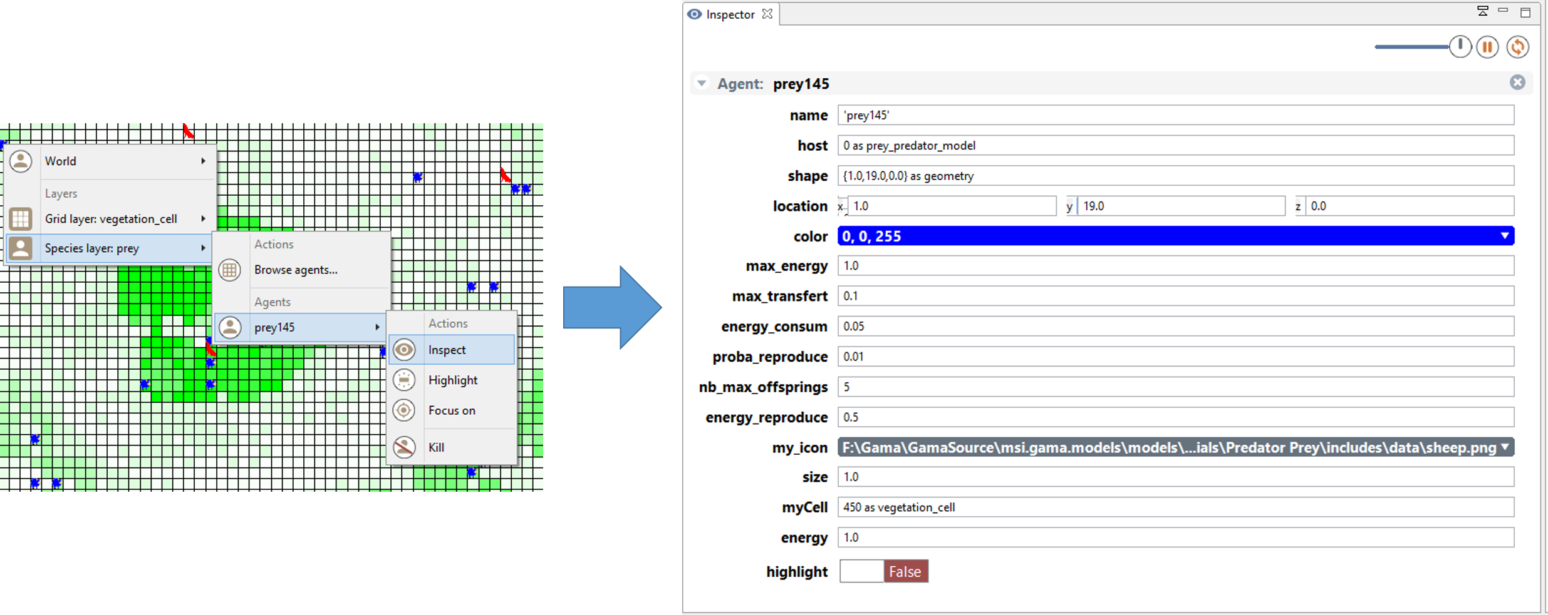The height and width of the screenshot is (615, 1548).
Task: Click the max_energy input field
Action: click(1176, 266)
